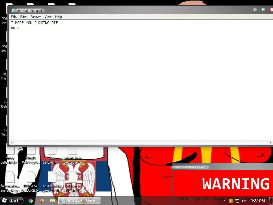The image size is (273, 205).
Task: Click the Notepad icon in the title bar
Action: click(13, 10)
